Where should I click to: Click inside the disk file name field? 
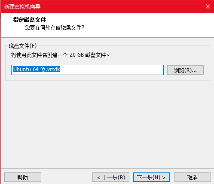pyautogui.click(x=87, y=70)
